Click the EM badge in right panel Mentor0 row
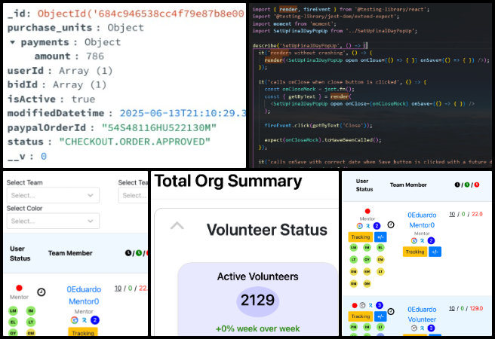 [380, 260]
